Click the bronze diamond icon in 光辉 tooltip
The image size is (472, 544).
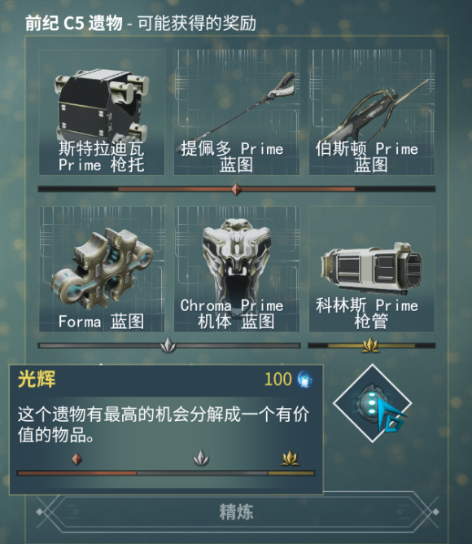pyautogui.click(x=76, y=458)
